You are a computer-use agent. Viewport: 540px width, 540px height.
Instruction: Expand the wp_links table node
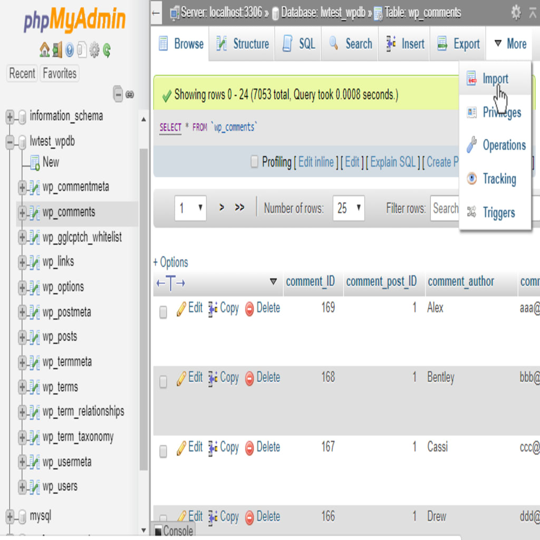tap(22, 263)
